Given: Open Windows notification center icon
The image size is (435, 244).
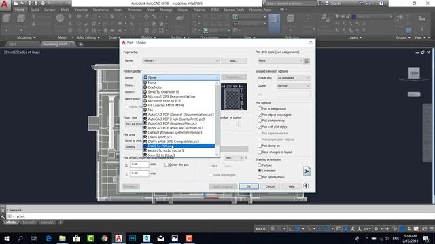Looking at the screenshot, I should click(426, 238).
